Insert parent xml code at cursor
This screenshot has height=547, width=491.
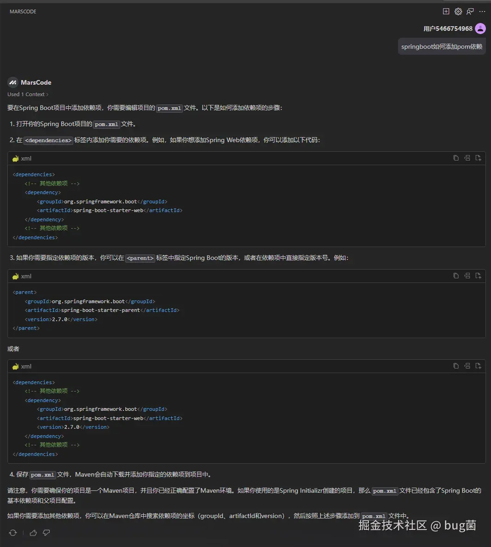(467, 276)
